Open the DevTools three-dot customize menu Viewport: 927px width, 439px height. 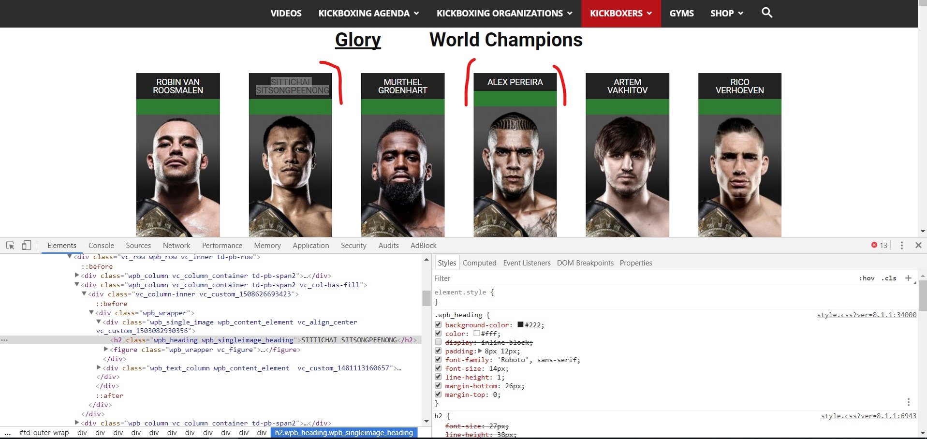901,245
